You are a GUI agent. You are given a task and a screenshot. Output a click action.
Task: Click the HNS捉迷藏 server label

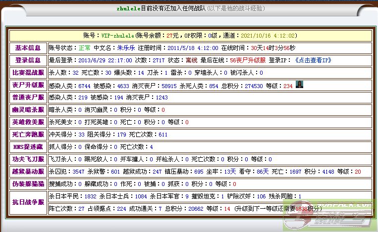tap(28, 147)
